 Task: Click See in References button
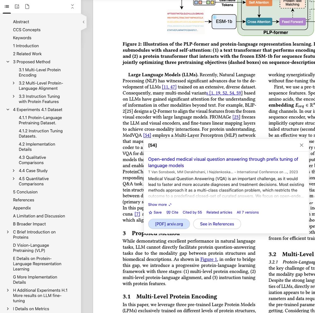(x=217, y=224)
